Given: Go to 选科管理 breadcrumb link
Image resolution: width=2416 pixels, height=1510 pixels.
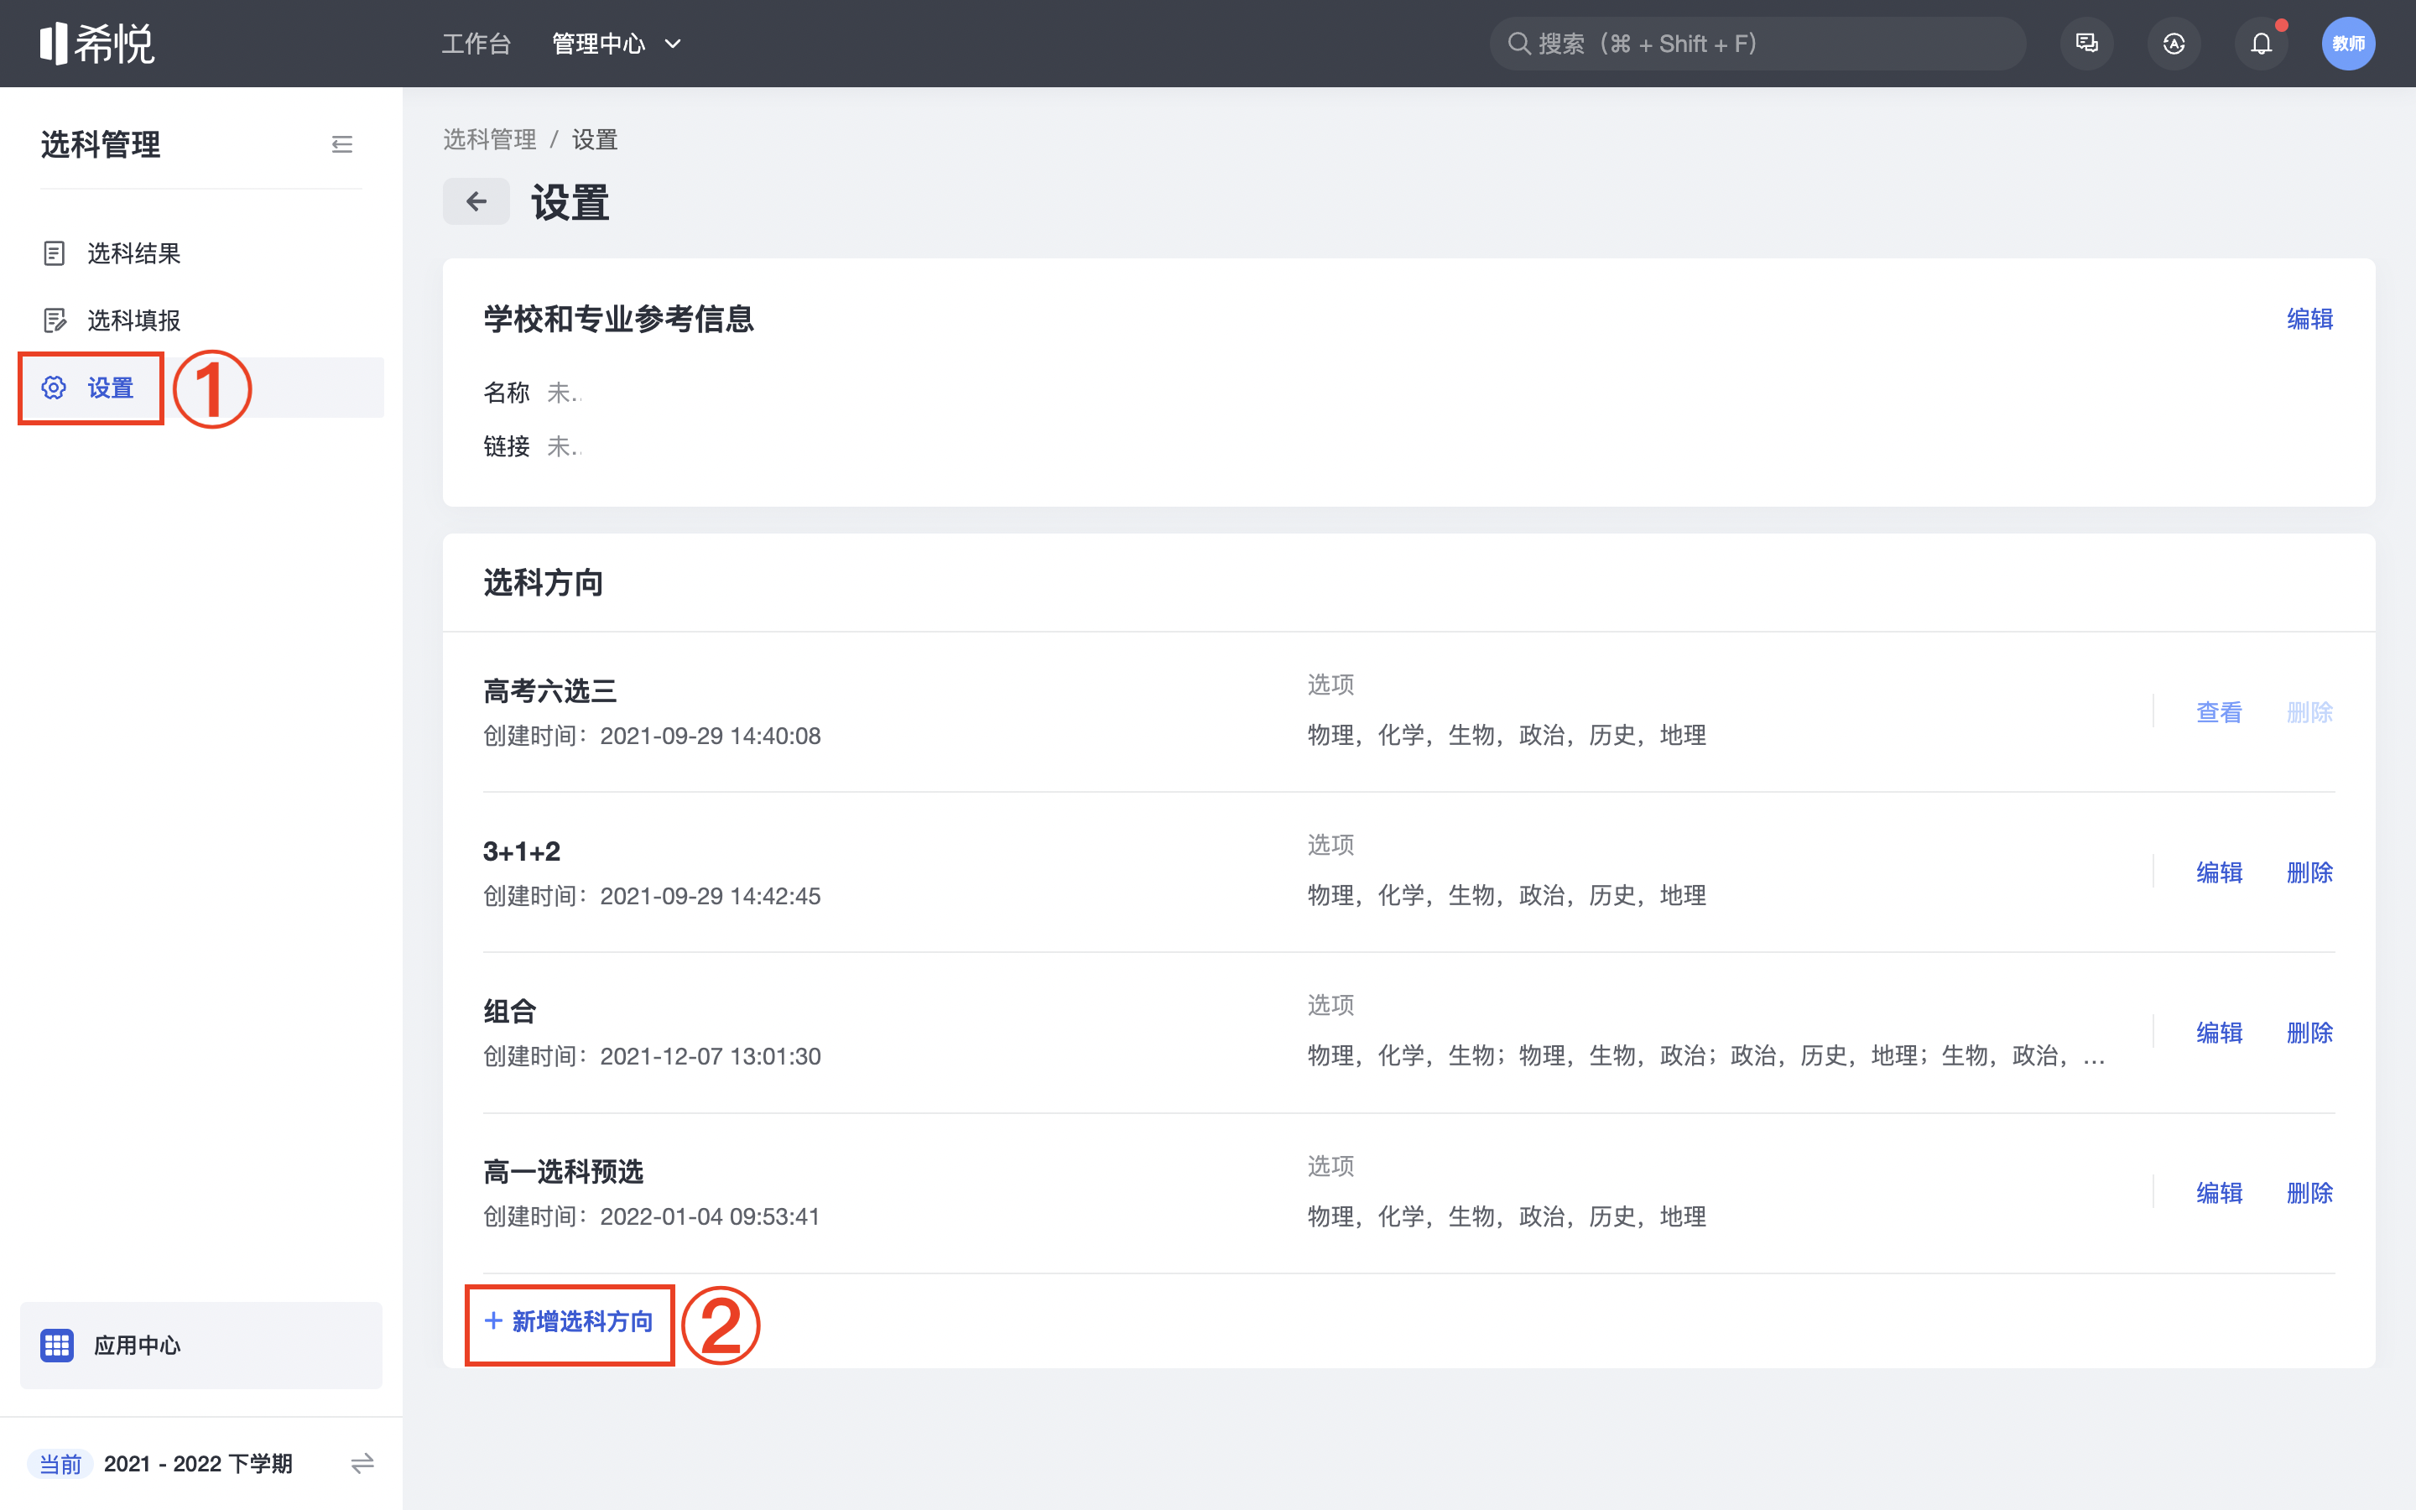Looking at the screenshot, I should tap(489, 140).
